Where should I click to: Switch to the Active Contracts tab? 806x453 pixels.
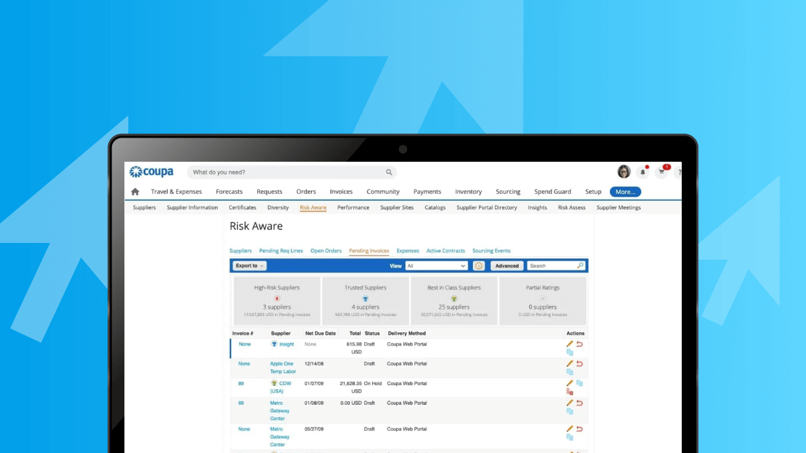(445, 251)
